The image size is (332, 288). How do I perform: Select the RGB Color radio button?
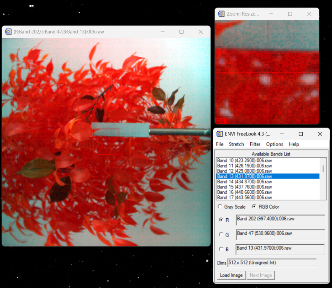[254, 207]
